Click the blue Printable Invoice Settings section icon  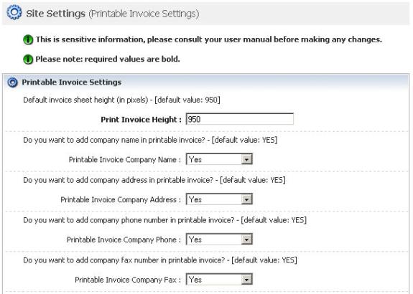coord(12,82)
